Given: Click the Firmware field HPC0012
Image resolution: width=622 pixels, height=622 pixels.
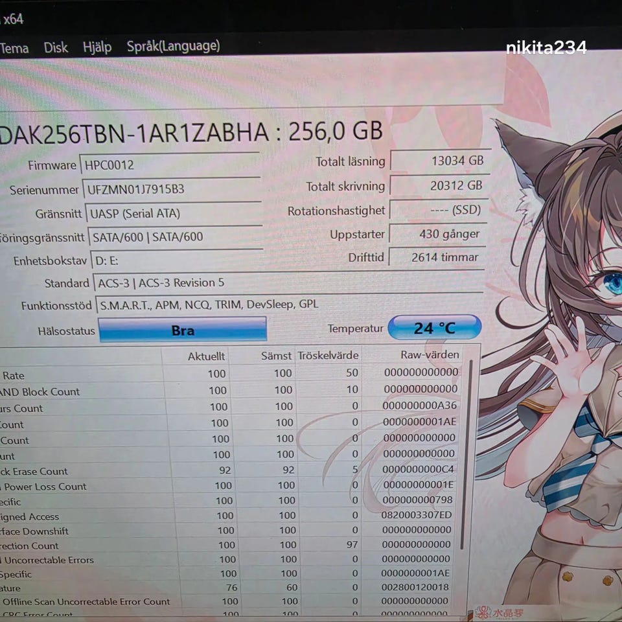Looking at the screenshot, I should [x=170, y=165].
